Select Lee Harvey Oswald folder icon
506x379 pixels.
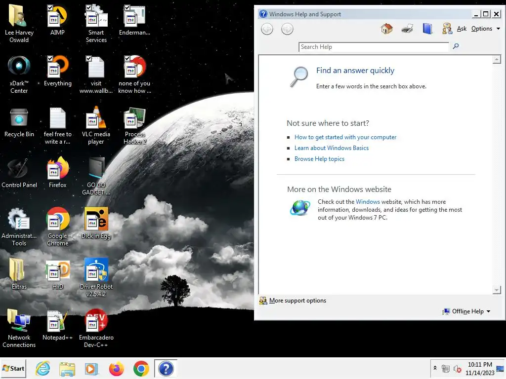click(19, 24)
